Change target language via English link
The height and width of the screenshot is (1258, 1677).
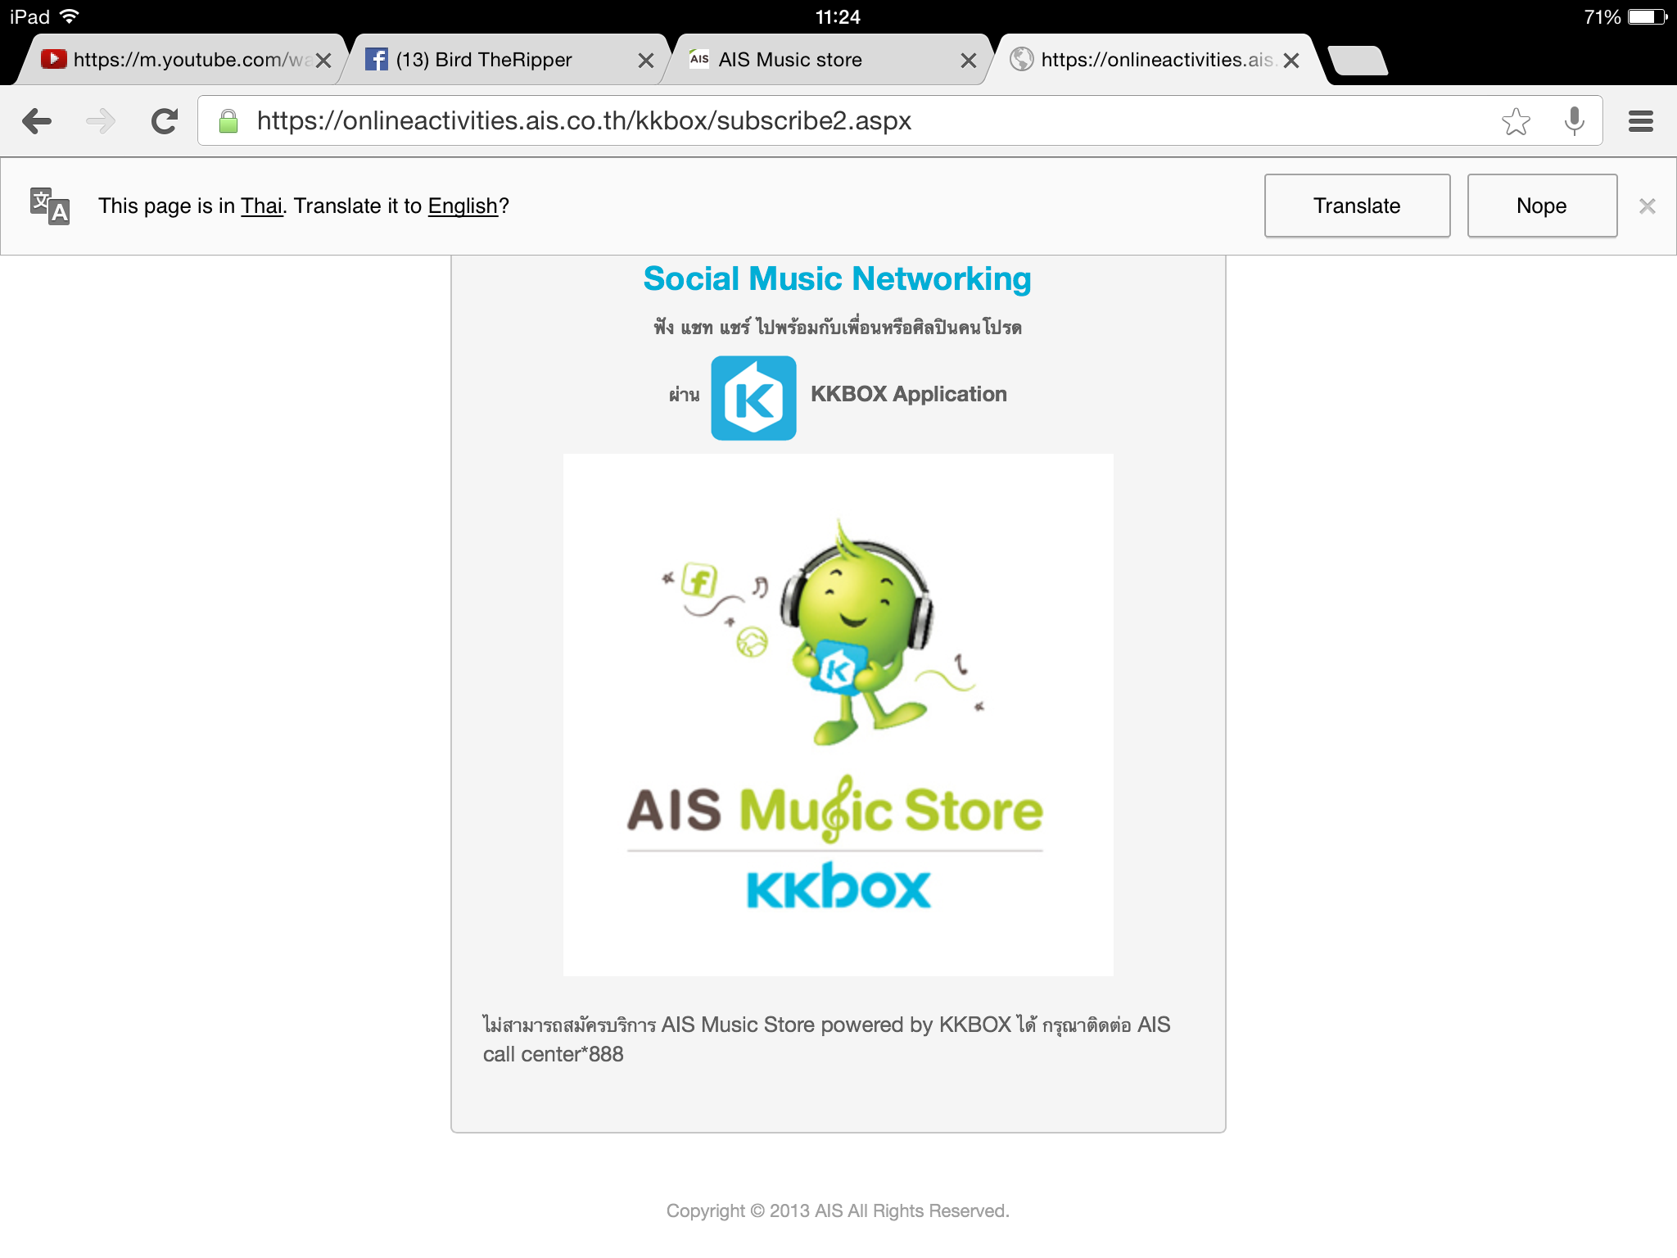pyautogui.click(x=463, y=206)
